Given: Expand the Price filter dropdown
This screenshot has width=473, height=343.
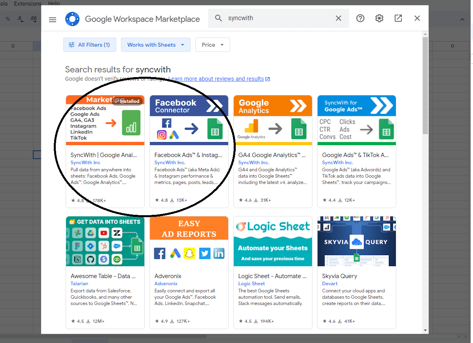Looking at the screenshot, I should 212,45.
